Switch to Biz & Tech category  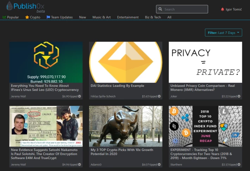click(x=153, y=17)
